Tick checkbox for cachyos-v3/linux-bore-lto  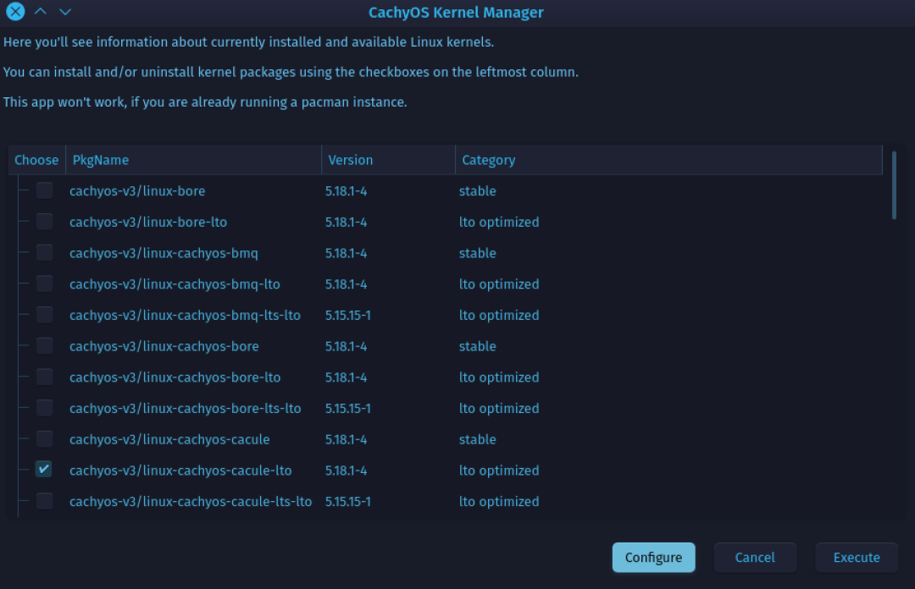pyautogui.click(x=44, y=221)
